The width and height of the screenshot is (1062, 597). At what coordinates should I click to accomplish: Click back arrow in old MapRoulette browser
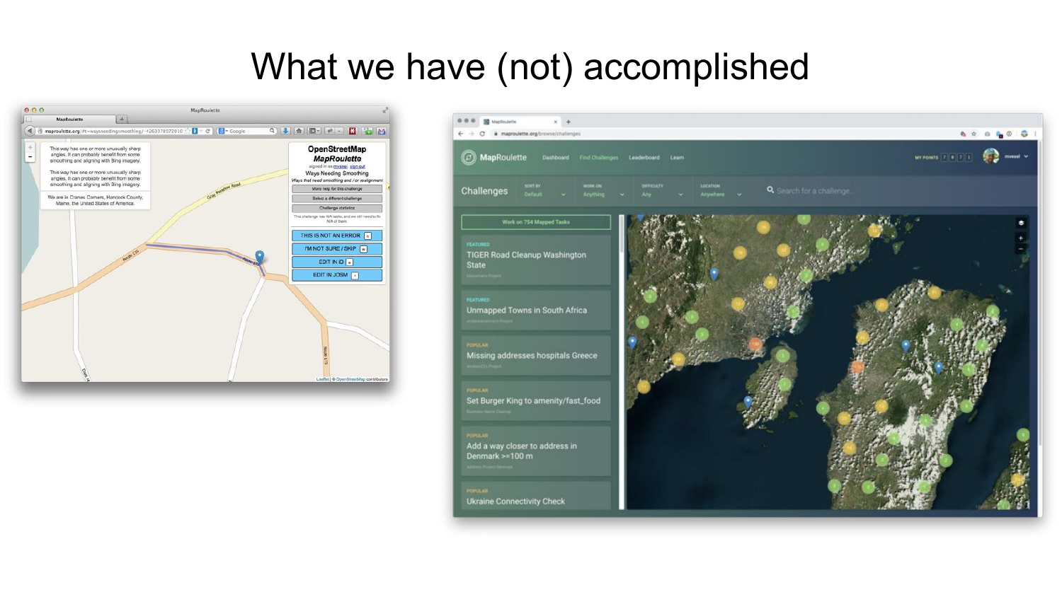[30, 131]
